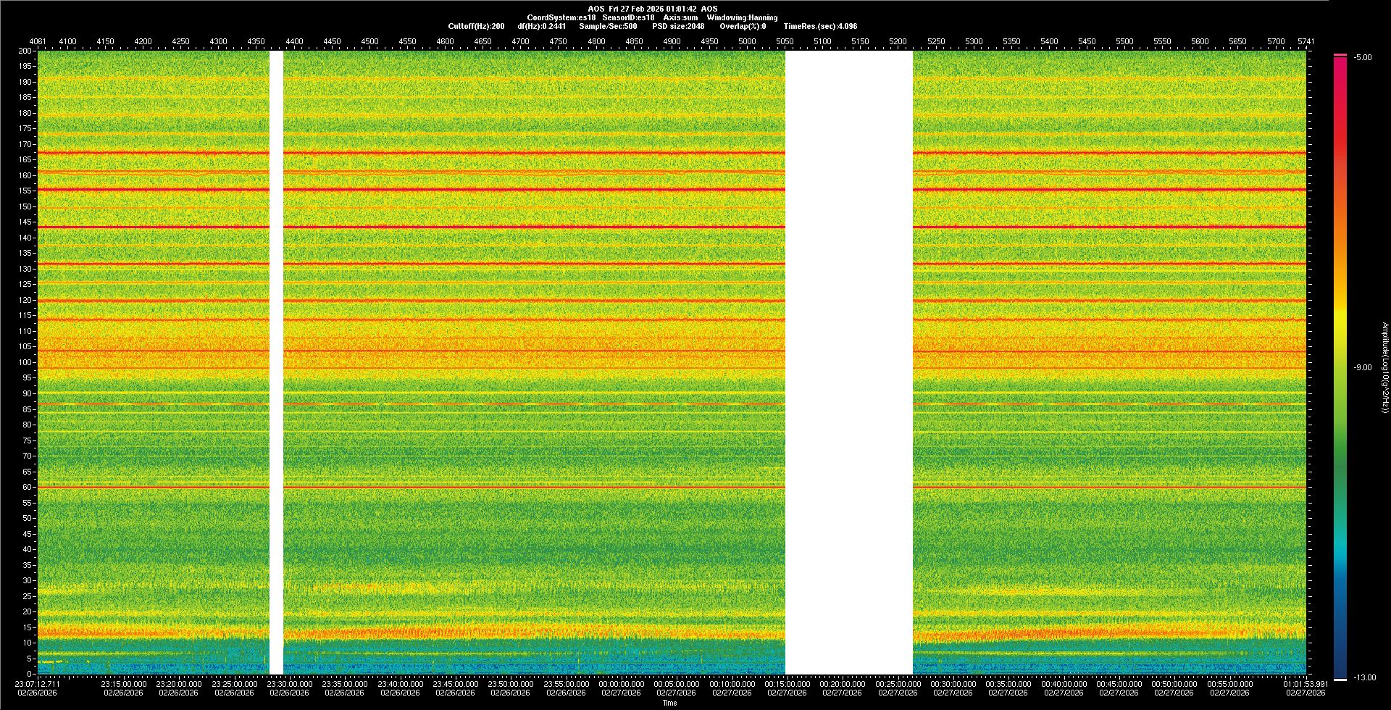Click the Time axis title at bottom
Screen dimensions: 1391x710
pyautogui.click(x=669, y=703)
